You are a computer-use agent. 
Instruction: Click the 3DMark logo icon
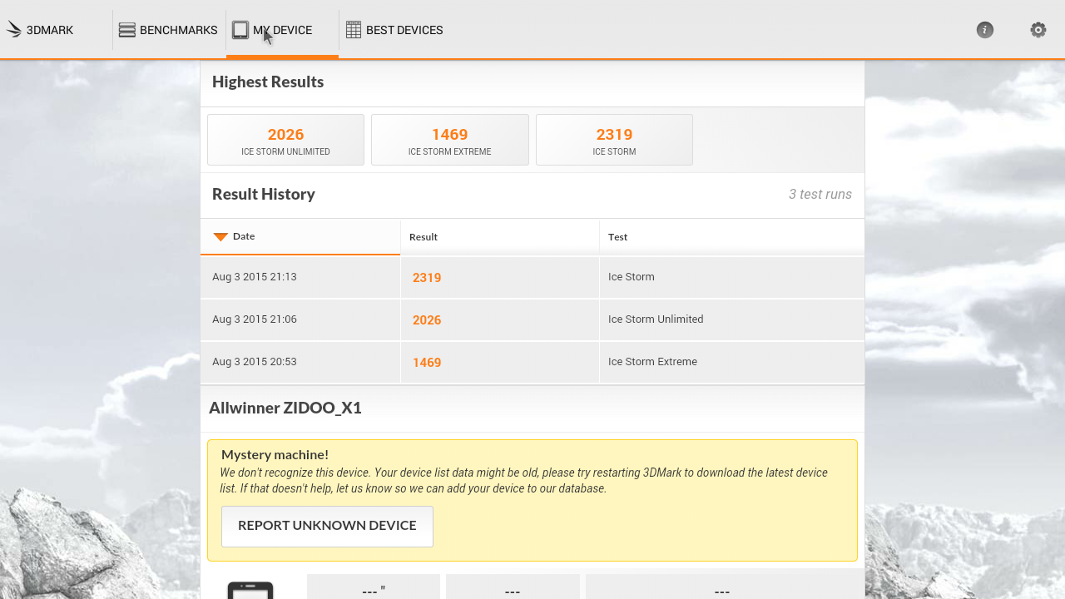(x=14, y=30)
